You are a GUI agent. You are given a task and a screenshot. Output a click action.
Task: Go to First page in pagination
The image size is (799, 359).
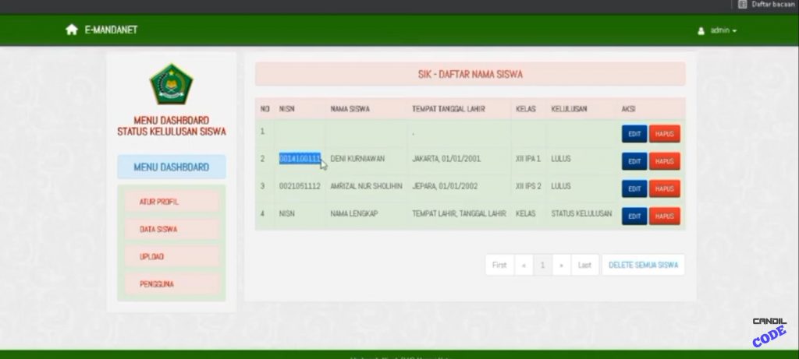point(499,265)
